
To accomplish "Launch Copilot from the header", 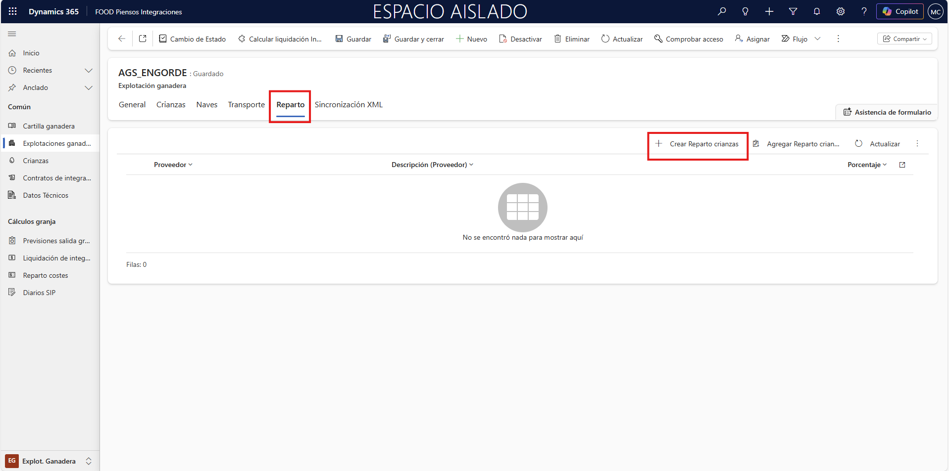I will point(900,11).
